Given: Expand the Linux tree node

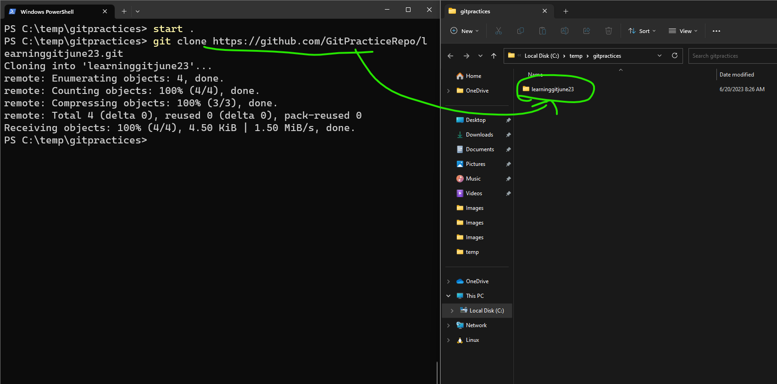Looking at the screenshot, I should (x=449, y=340).
